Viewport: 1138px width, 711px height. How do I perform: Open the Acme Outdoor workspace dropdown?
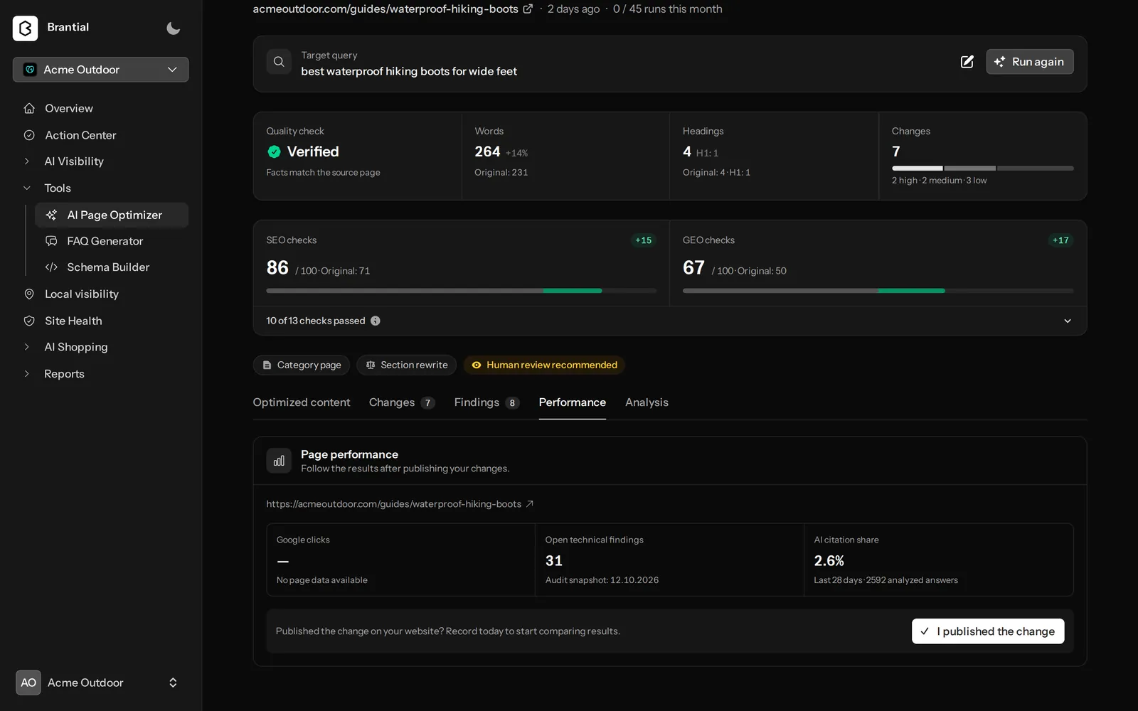(x=100, y=70)
